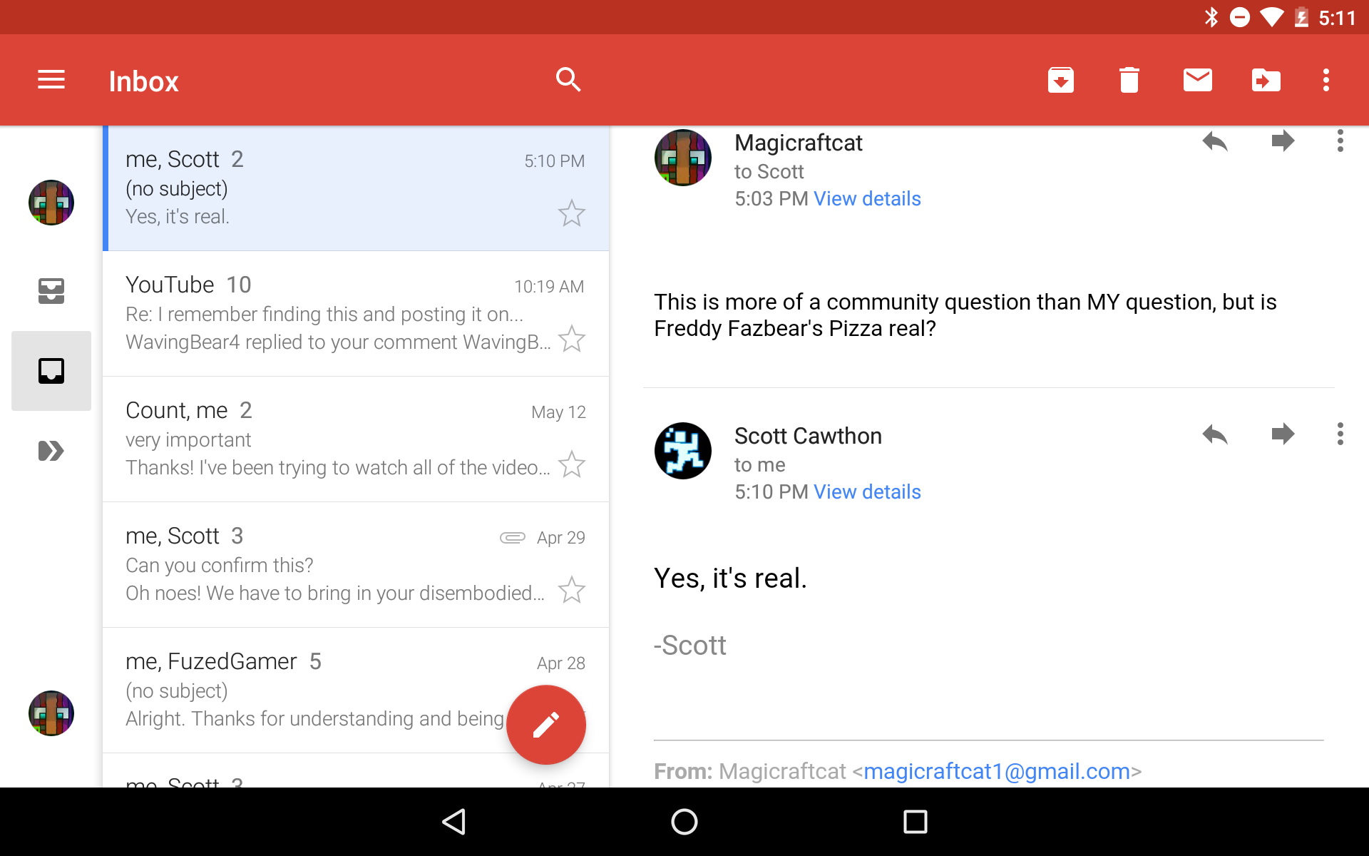Compose new email with pencil button
The image size is (1369, 856).
(546, 725)
